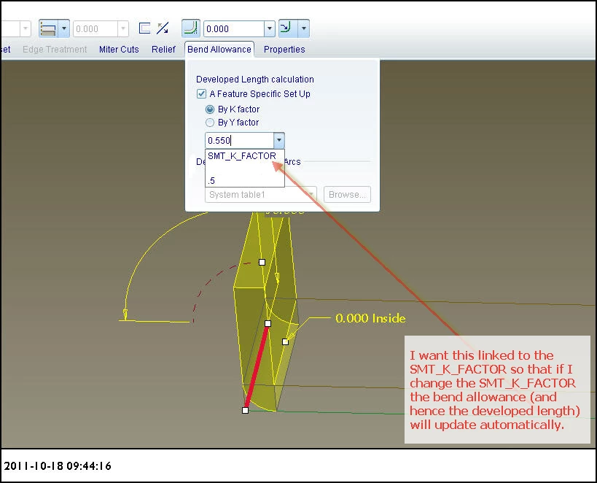Click the square drag handle at the bottom of the red edge
This screenshot has height=483, width=597.
[x=245, y=410]
